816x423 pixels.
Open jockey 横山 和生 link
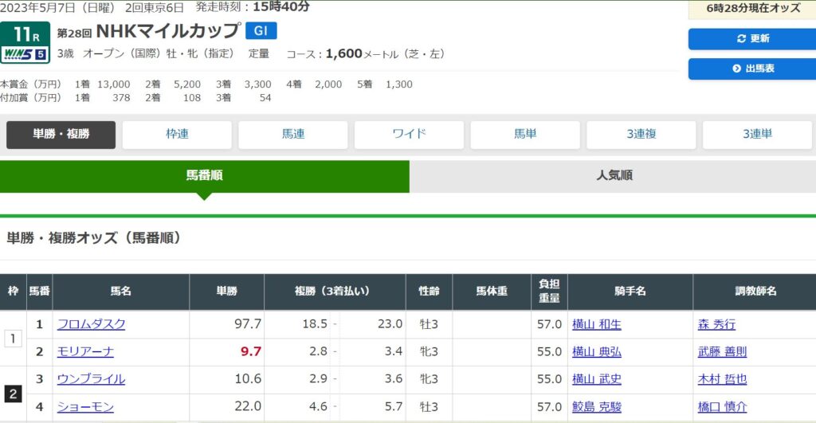[596, 324]
